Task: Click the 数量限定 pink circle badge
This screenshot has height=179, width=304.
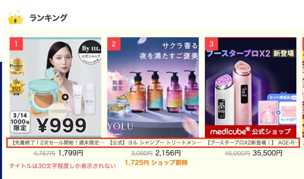Action: pos(118,86)
